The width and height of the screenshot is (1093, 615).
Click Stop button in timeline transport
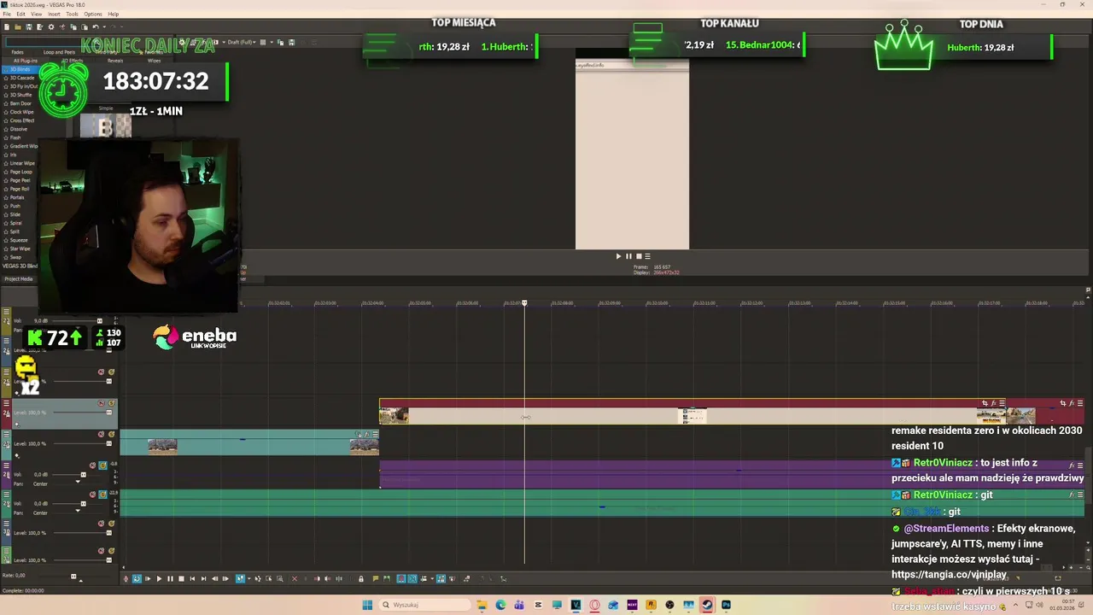[181, 579]
